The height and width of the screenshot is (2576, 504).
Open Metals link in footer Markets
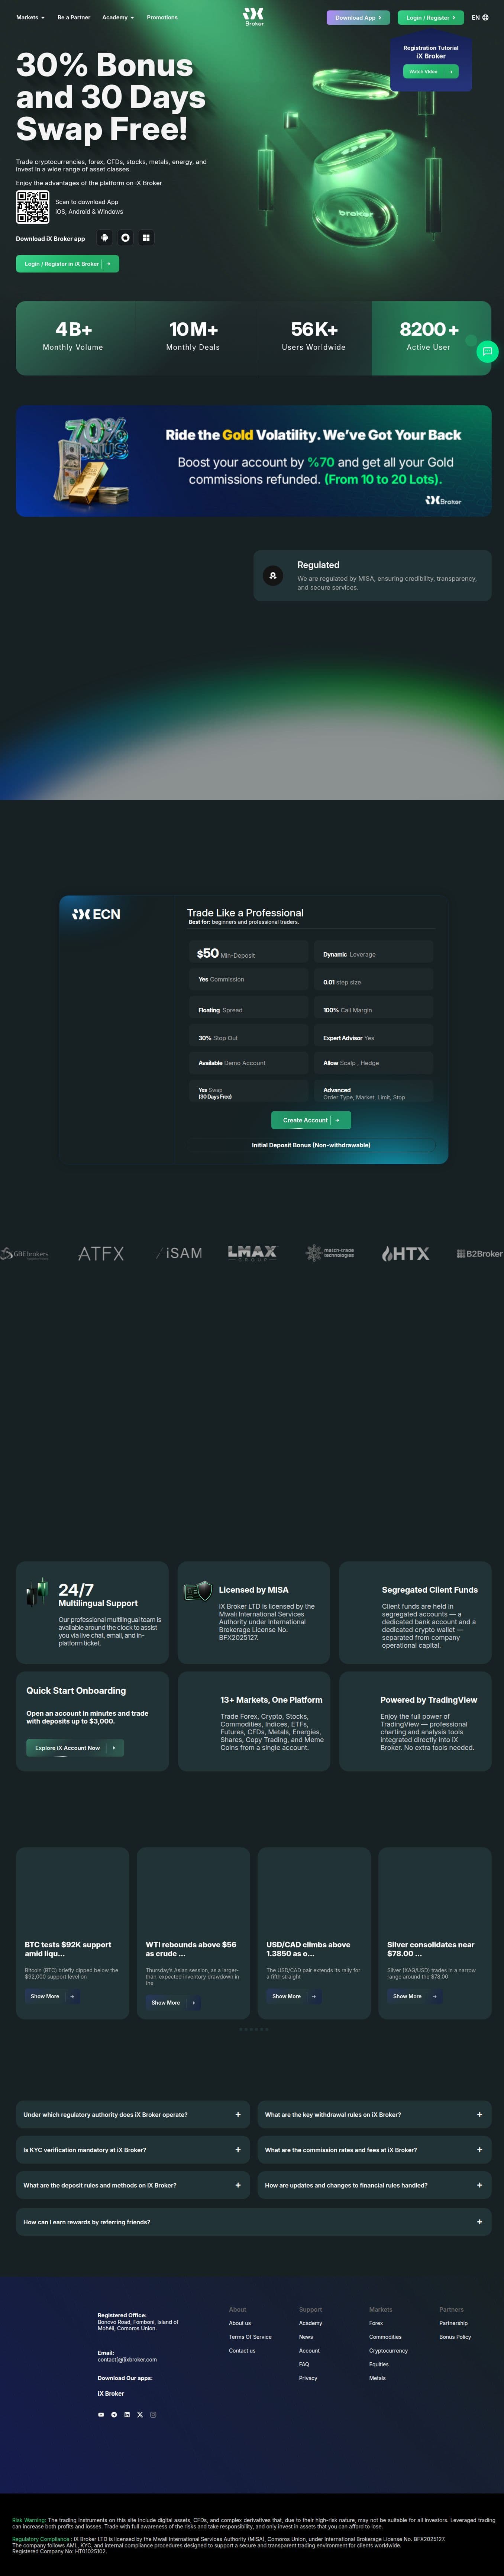[x=377, y=2378]
